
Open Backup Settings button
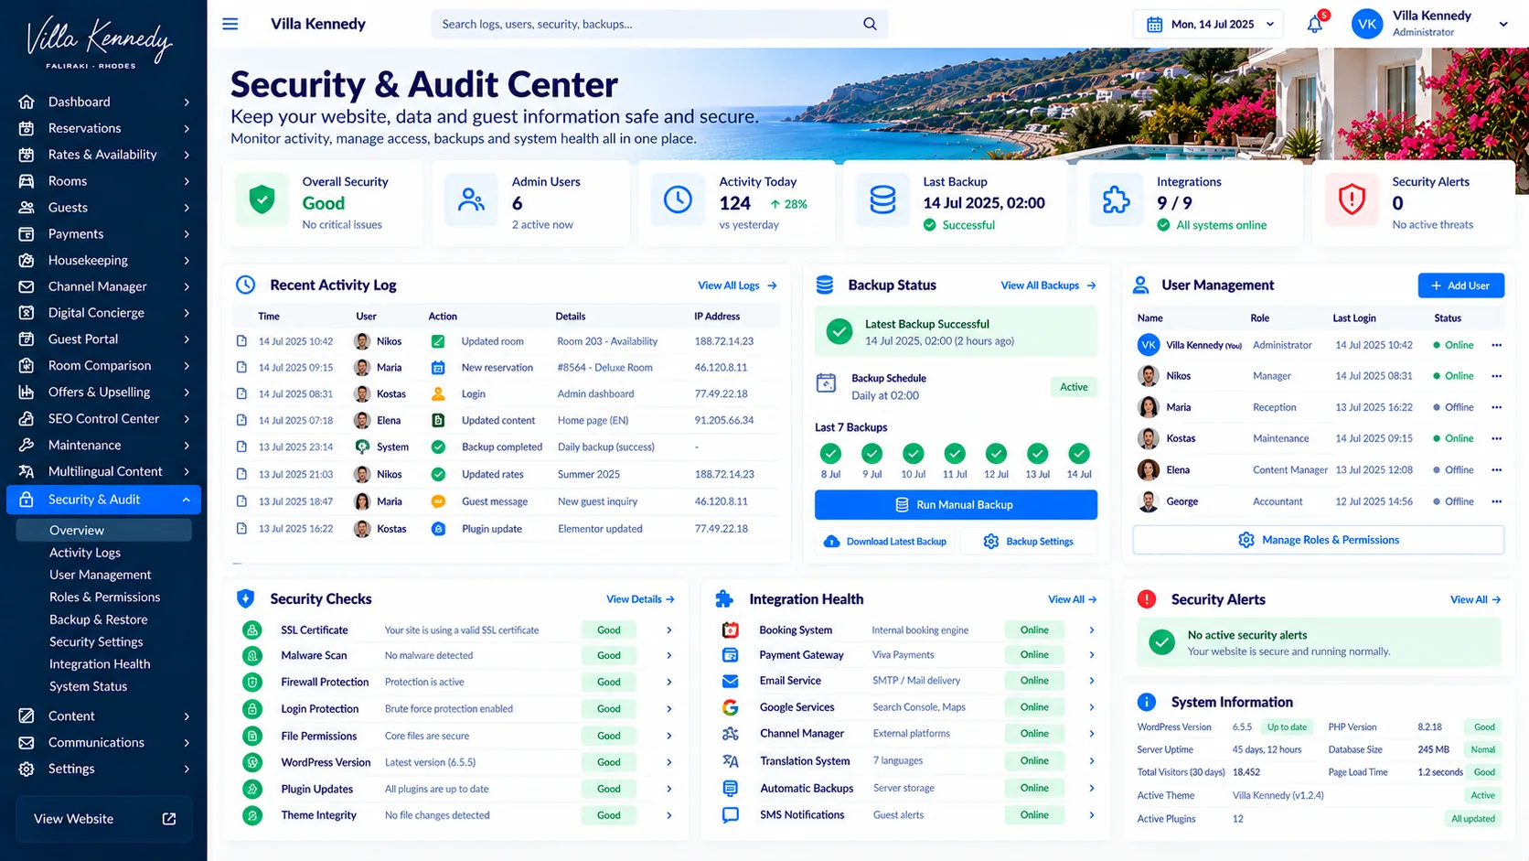(x=1028, y=542)
